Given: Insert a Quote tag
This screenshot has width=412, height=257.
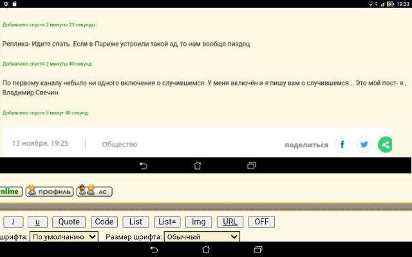Looking at the screenshot, I should [x=69, y=222].
